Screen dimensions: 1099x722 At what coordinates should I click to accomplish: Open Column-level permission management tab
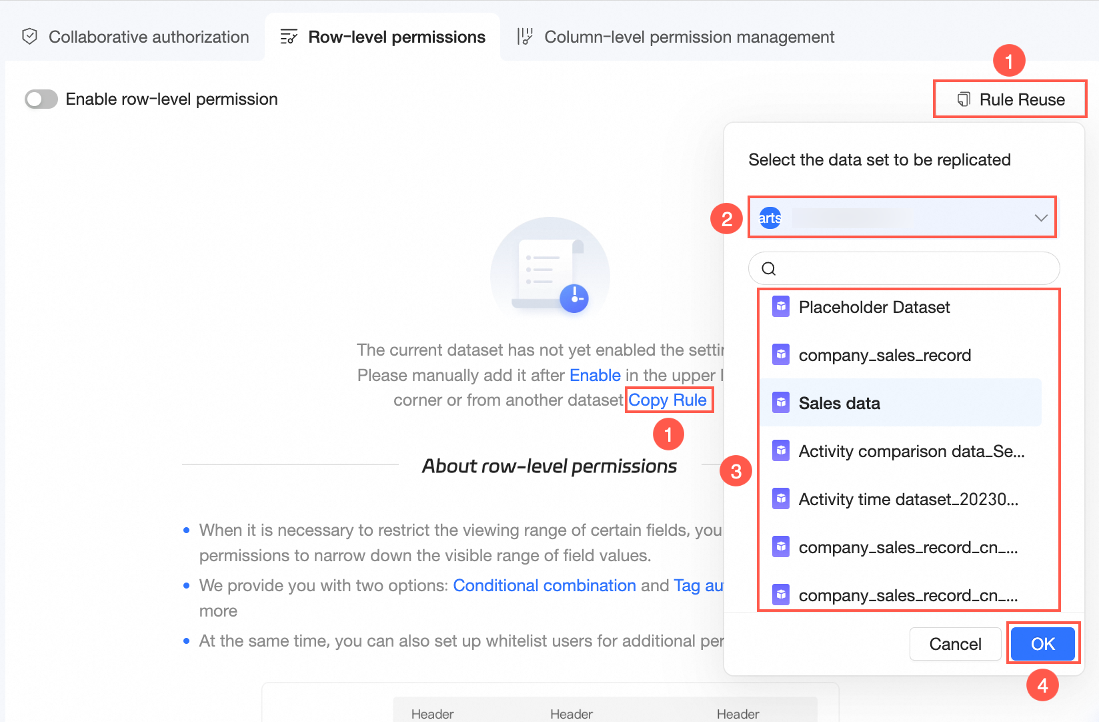(x=689, y=37)
